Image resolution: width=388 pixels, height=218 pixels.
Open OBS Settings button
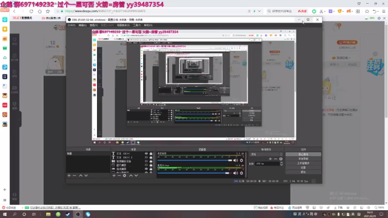303,168
